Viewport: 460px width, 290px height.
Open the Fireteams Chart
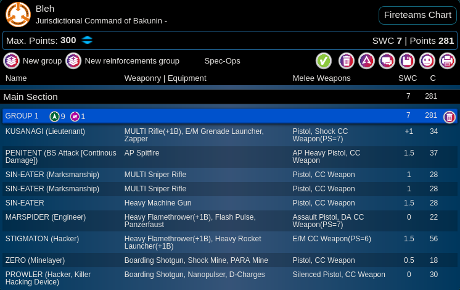(417, 15)
